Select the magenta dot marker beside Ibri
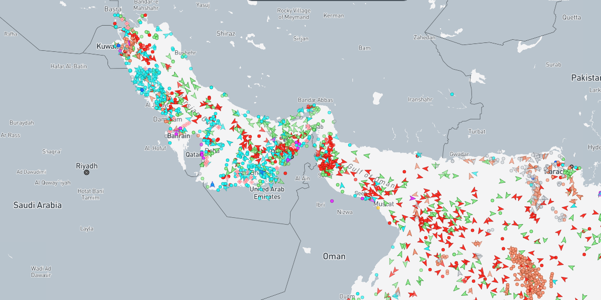The image size is (601, 300). [x=332, y=201]
